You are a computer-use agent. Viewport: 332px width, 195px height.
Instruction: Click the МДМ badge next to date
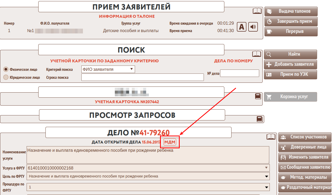170,142
